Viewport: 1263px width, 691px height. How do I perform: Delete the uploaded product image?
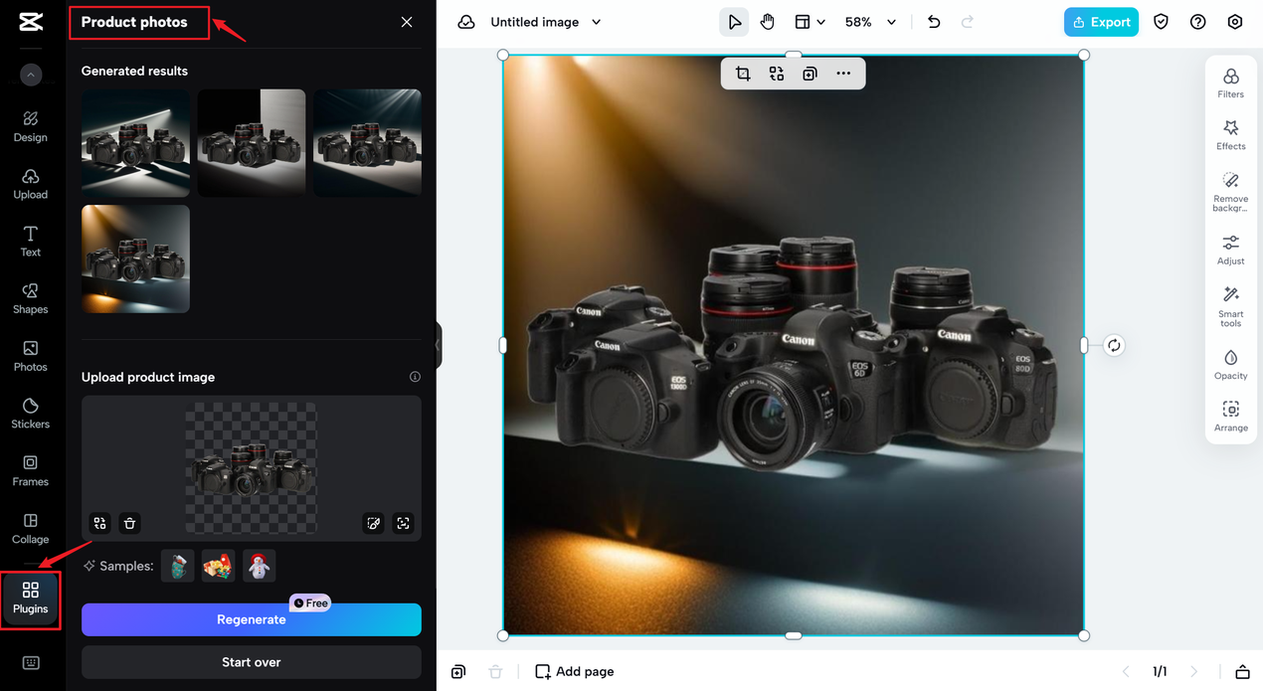coord(129,523)
